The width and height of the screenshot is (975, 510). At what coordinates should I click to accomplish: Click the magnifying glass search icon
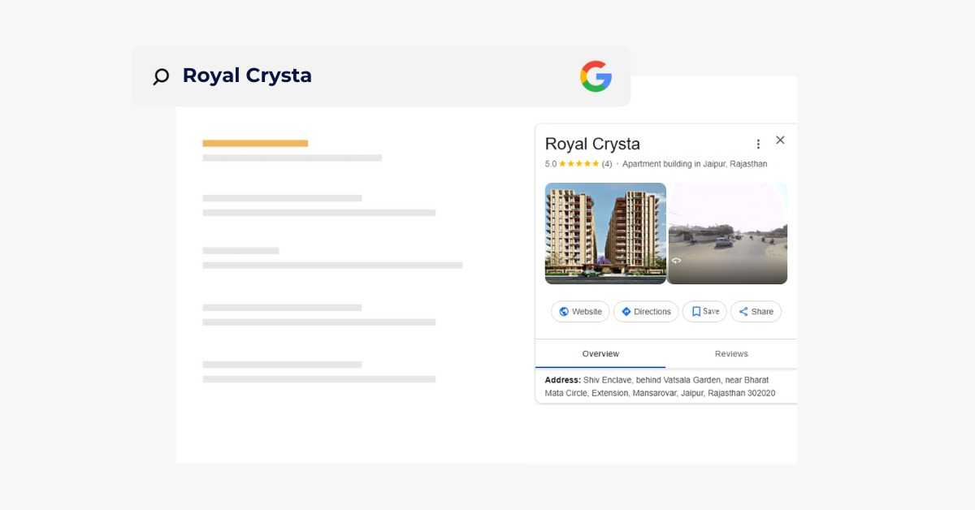click(x=161, y=76)
